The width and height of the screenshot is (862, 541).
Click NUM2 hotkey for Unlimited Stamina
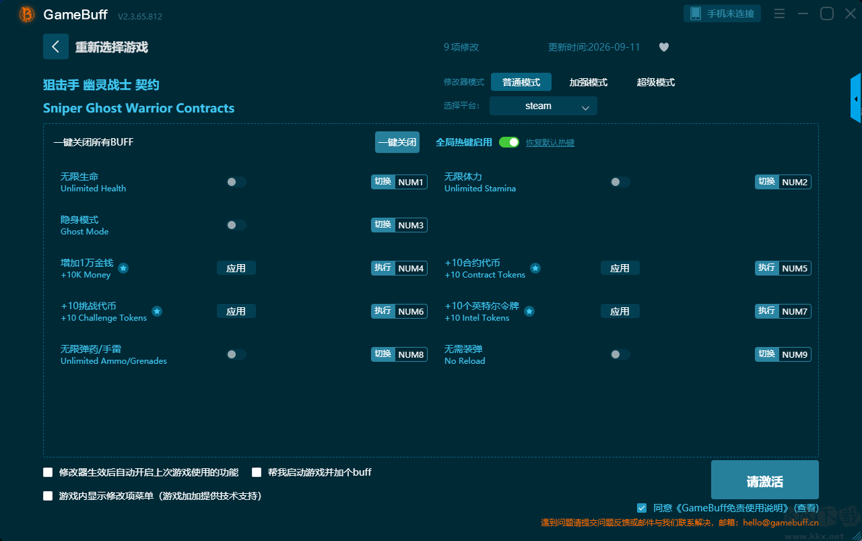coord(783,182)
